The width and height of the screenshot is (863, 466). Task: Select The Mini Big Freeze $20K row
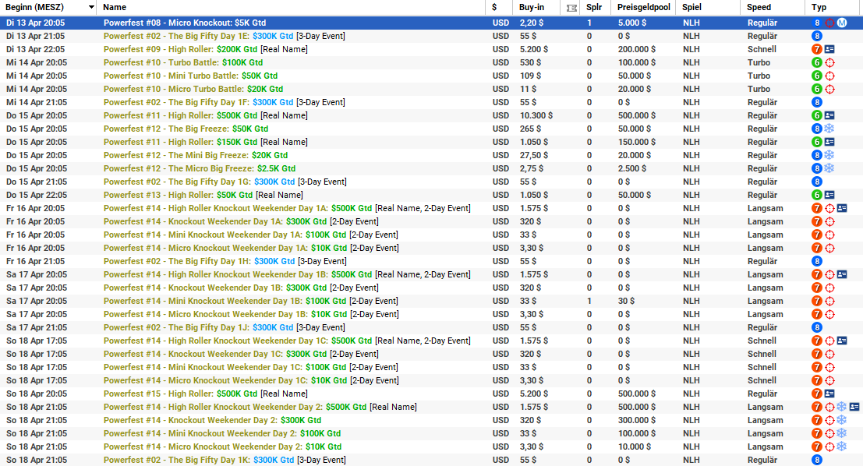click(196, 155)
